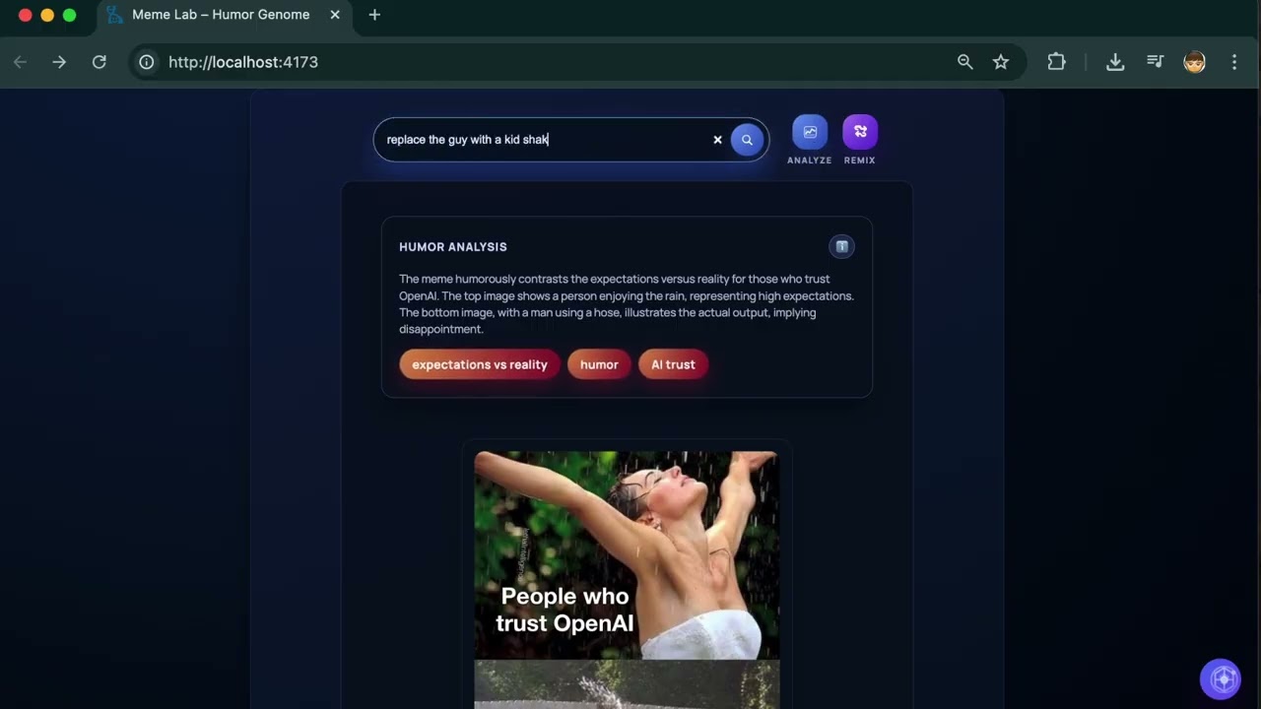Click the REMIX label text
This screenshot has height=709, width=1261.
pos(860,161)
